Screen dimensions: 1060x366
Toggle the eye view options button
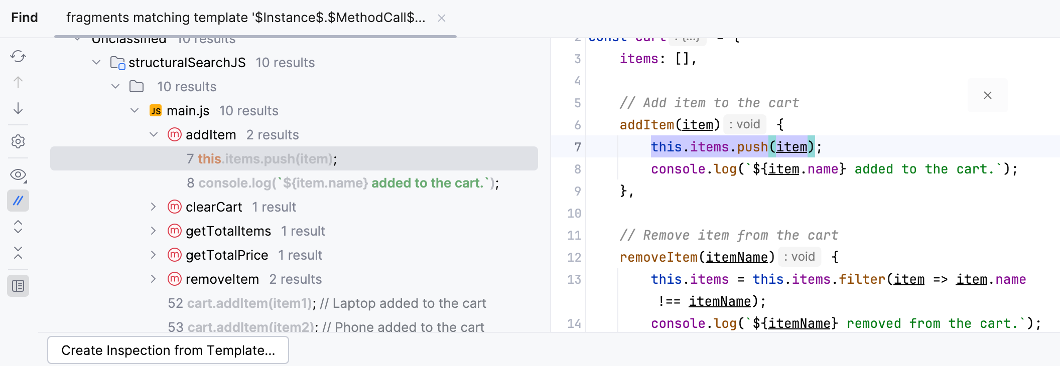pyautogui.click(x=18, y=175)
